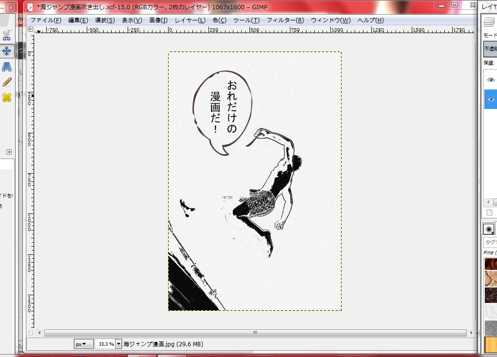Open the layer blend モード dropdown
The width and height of the screenshot is (497, 357).
[494, 36]
